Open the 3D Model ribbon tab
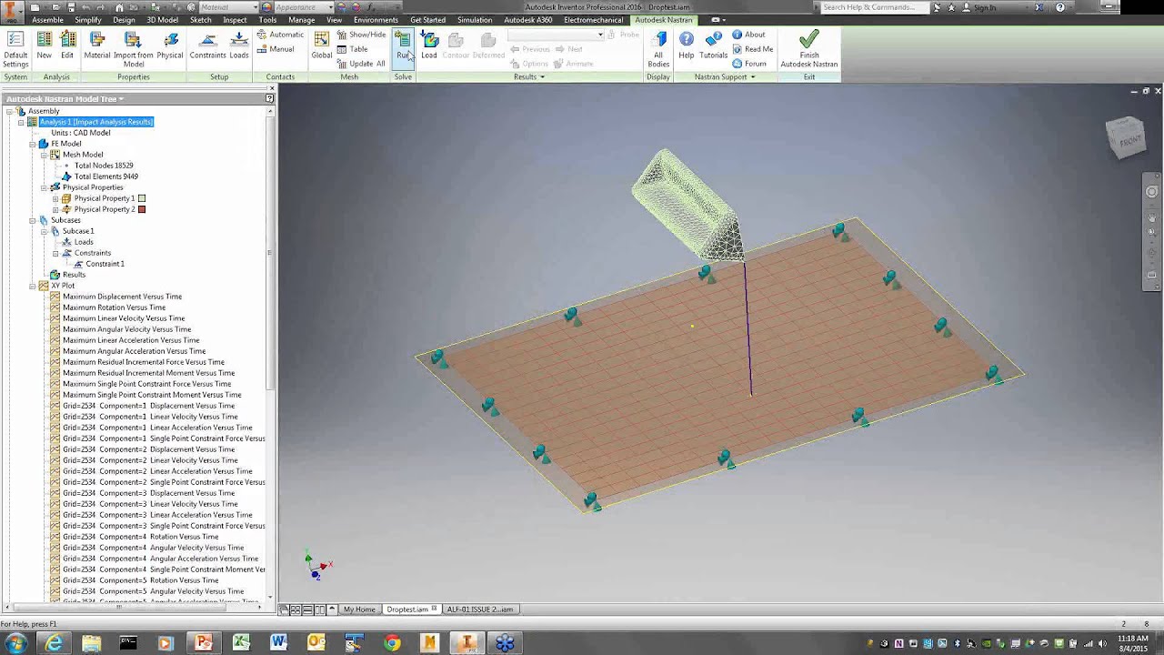 coord(163,20)
